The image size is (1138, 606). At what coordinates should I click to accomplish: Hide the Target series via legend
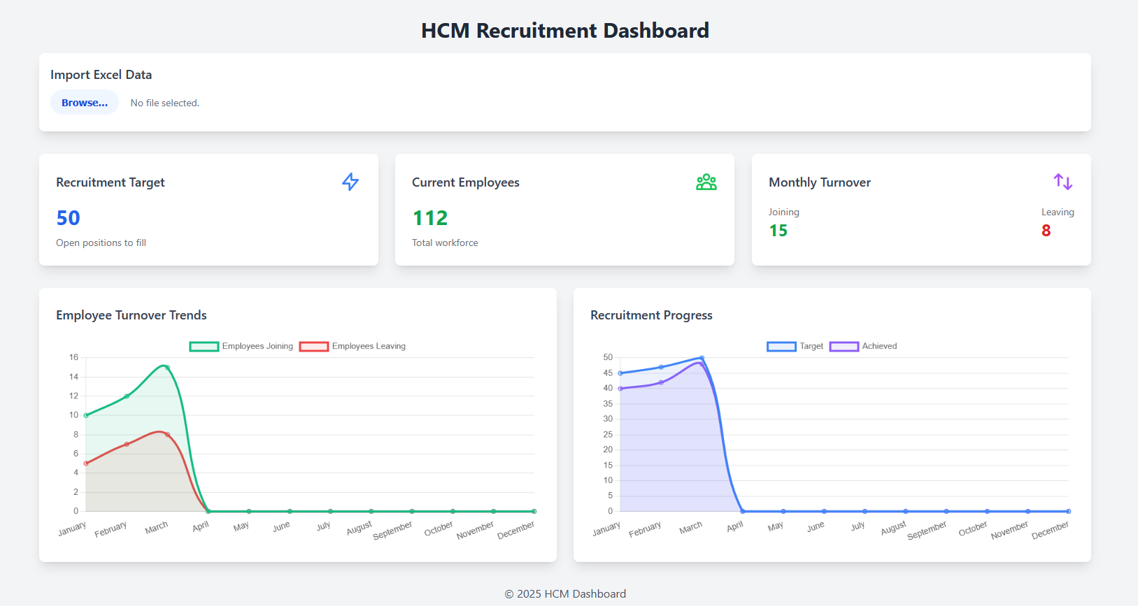coord(811,346)
